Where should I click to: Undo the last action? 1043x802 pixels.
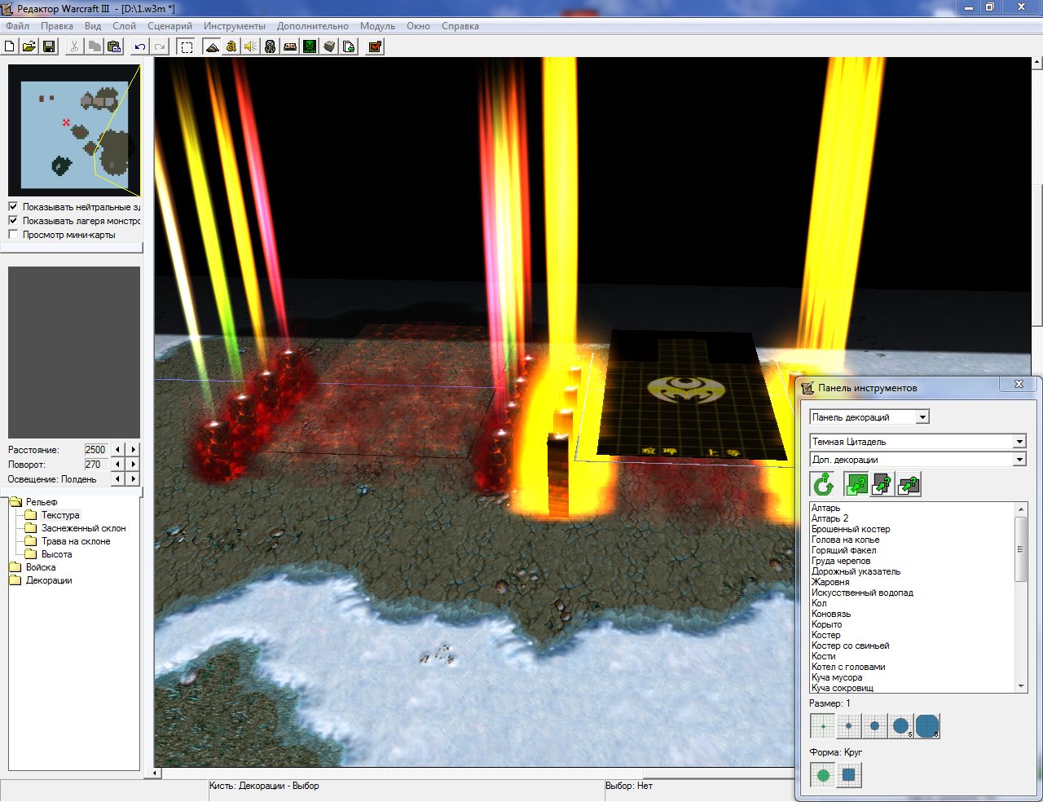(x=140, y=46)
